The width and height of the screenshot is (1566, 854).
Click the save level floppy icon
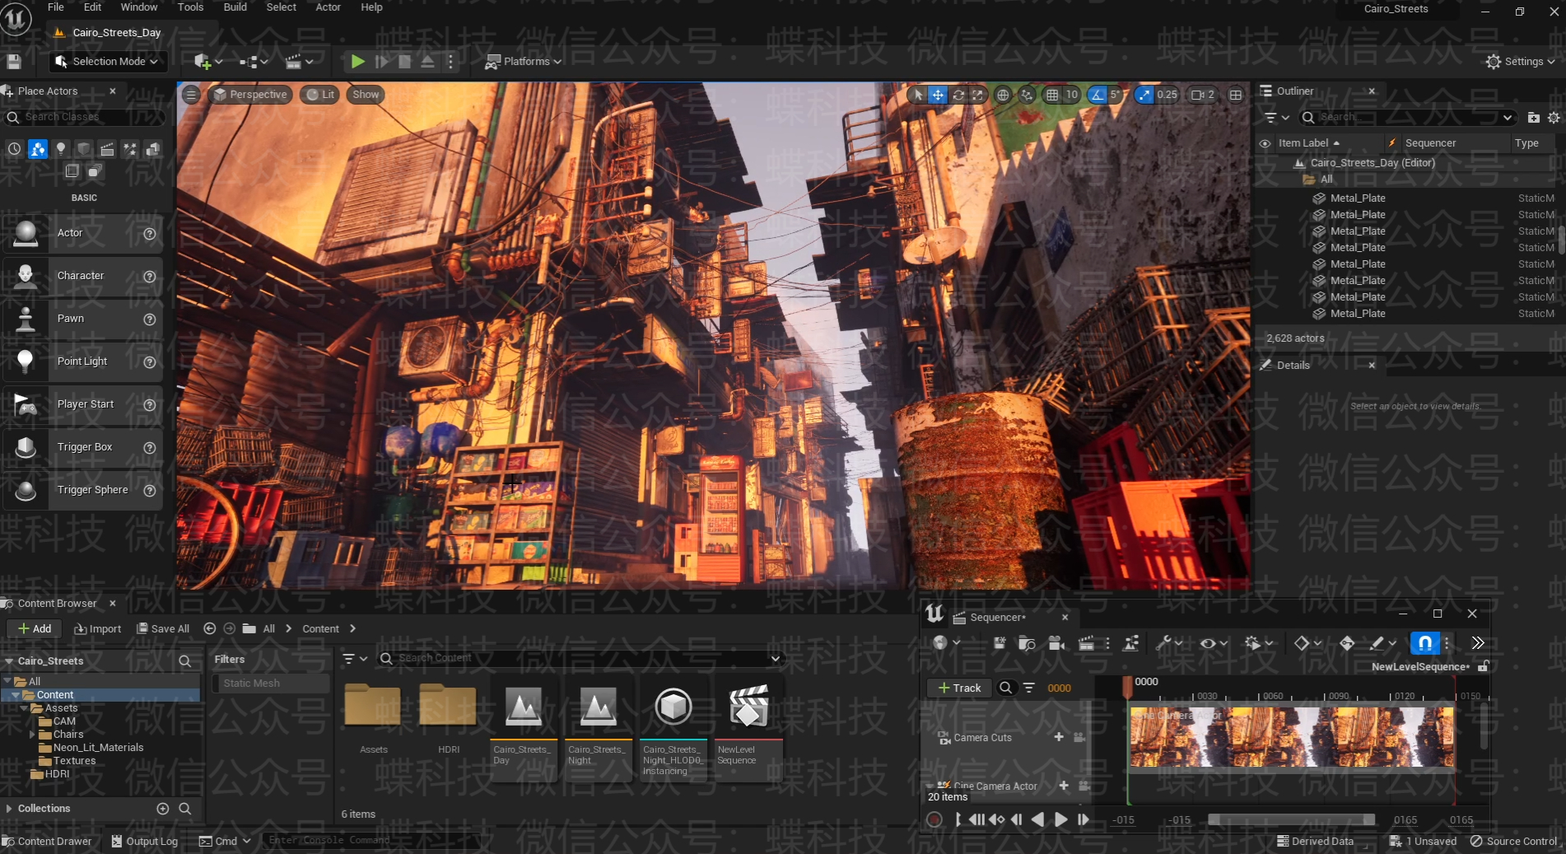(x=14, y=61)
